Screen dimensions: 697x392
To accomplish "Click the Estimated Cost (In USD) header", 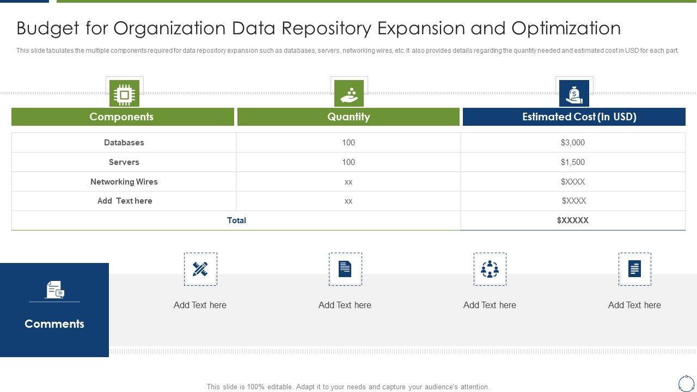I will (579, 117).
